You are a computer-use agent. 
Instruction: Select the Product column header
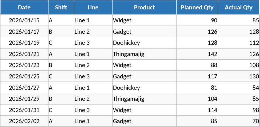pos(144,7)
